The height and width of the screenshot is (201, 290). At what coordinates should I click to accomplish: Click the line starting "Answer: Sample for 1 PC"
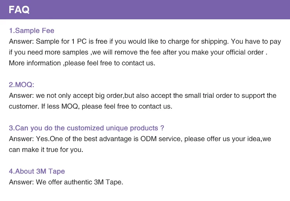(x=145, y=41)
